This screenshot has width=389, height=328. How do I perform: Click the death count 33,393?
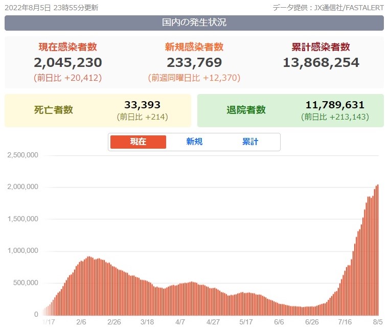pos(143,105)
